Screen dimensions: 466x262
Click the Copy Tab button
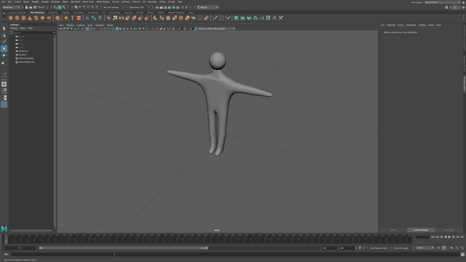(x=449, y=230)
